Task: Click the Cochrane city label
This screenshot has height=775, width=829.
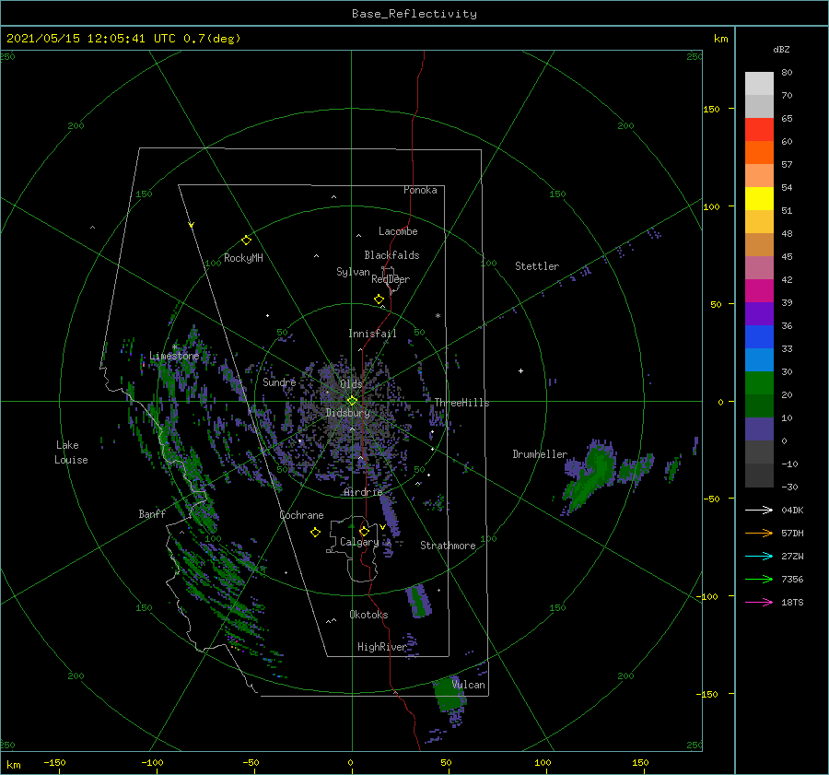Action: pos(301,515)
